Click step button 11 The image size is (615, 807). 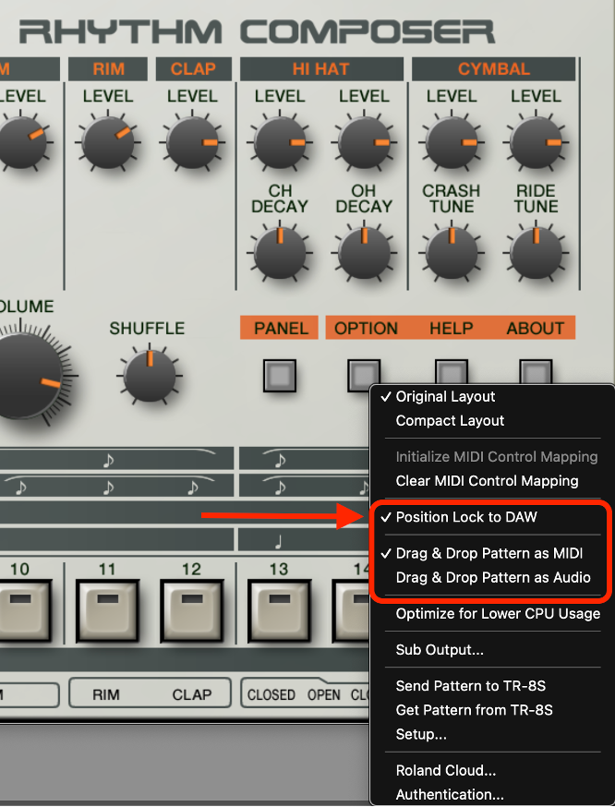pyautogui.click(x=107, y=609)
